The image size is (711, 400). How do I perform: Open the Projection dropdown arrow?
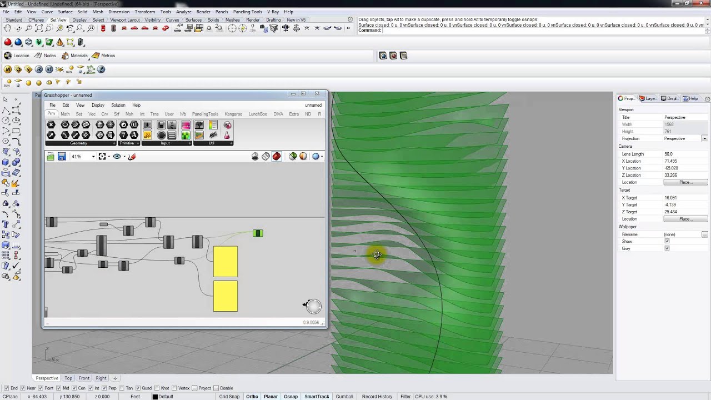(704, 138)
